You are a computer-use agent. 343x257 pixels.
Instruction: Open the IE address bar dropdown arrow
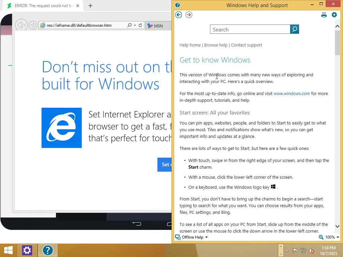click(x=135, y=25)
